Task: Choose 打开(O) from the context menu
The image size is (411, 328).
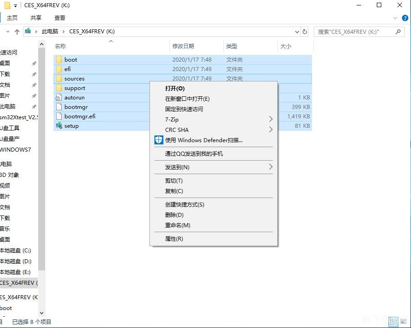Action: pyautogui.click(x=175, y=89)
